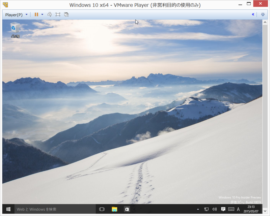Image resolution: width=270 pixels, height=216 pixels.
Task: Open network status tray icon
Action: [x=206, y=209]
